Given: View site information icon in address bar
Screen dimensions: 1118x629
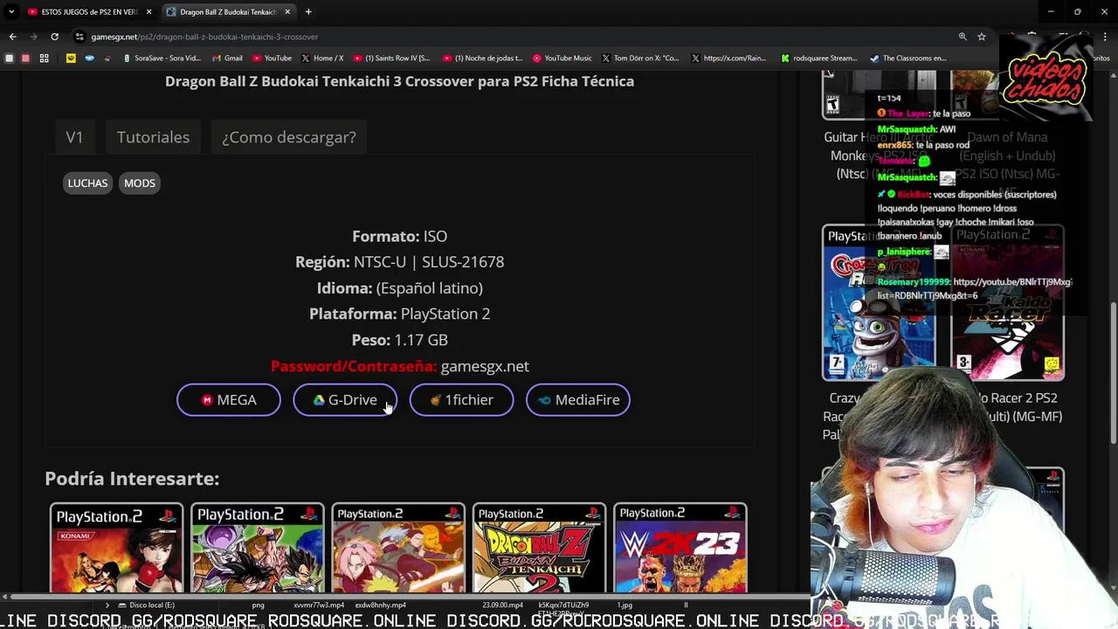Looking at the screenshot, I should pos(79,37).
